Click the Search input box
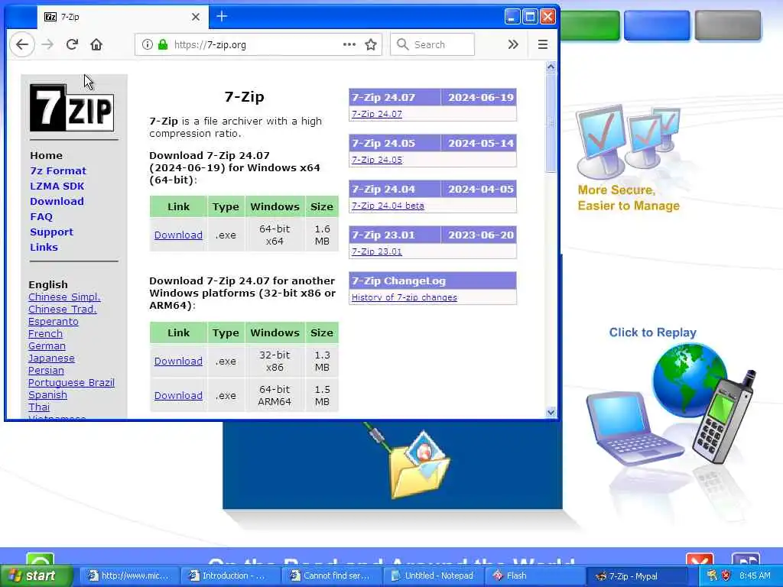783x587 pixels. tap(433, 44)
